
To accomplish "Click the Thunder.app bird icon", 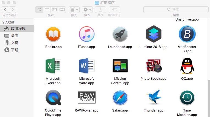I will (x=154, y=97).
